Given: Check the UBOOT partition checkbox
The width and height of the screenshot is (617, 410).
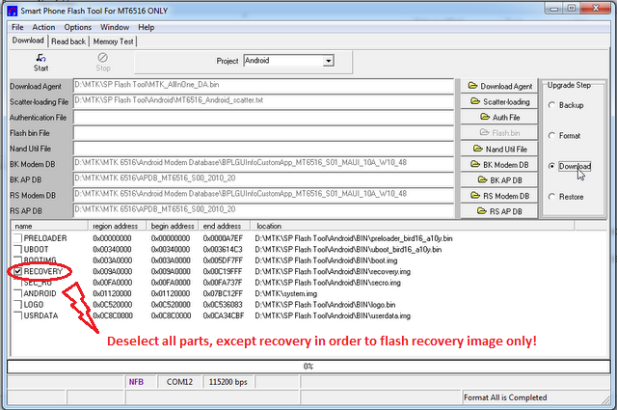Looking at the screenshot, I should click(x=17, y=249).
